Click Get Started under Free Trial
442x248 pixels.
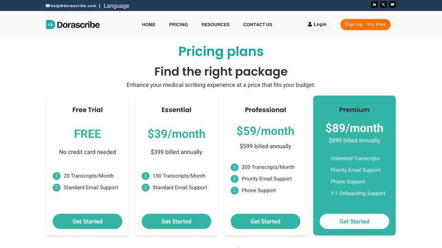coord(87,221)
